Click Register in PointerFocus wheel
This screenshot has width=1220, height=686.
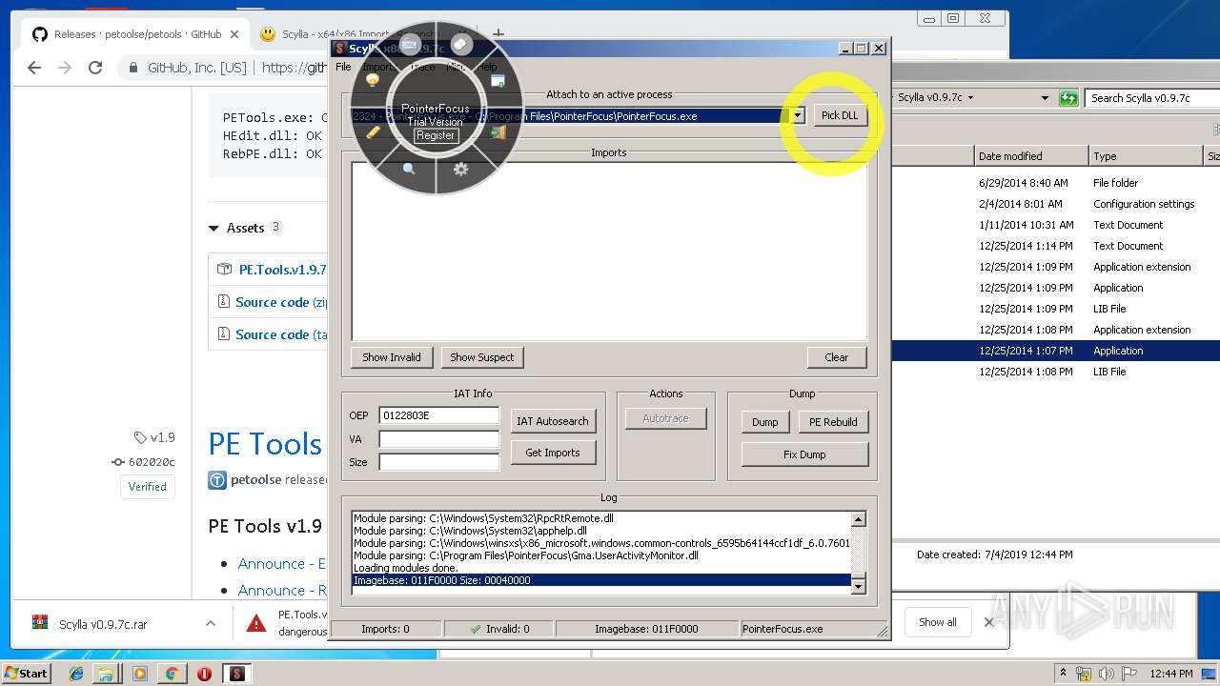click(436, 135)
